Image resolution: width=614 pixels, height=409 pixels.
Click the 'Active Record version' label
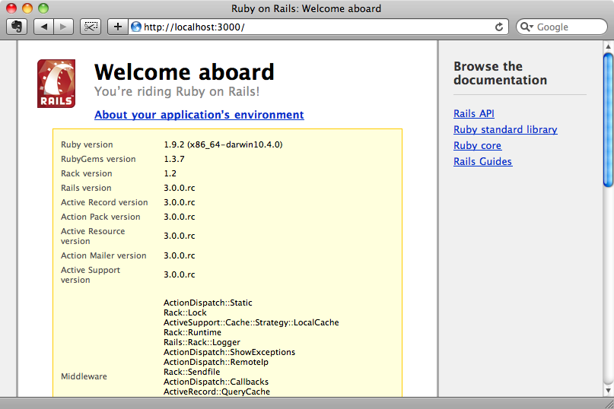point(104,203)
